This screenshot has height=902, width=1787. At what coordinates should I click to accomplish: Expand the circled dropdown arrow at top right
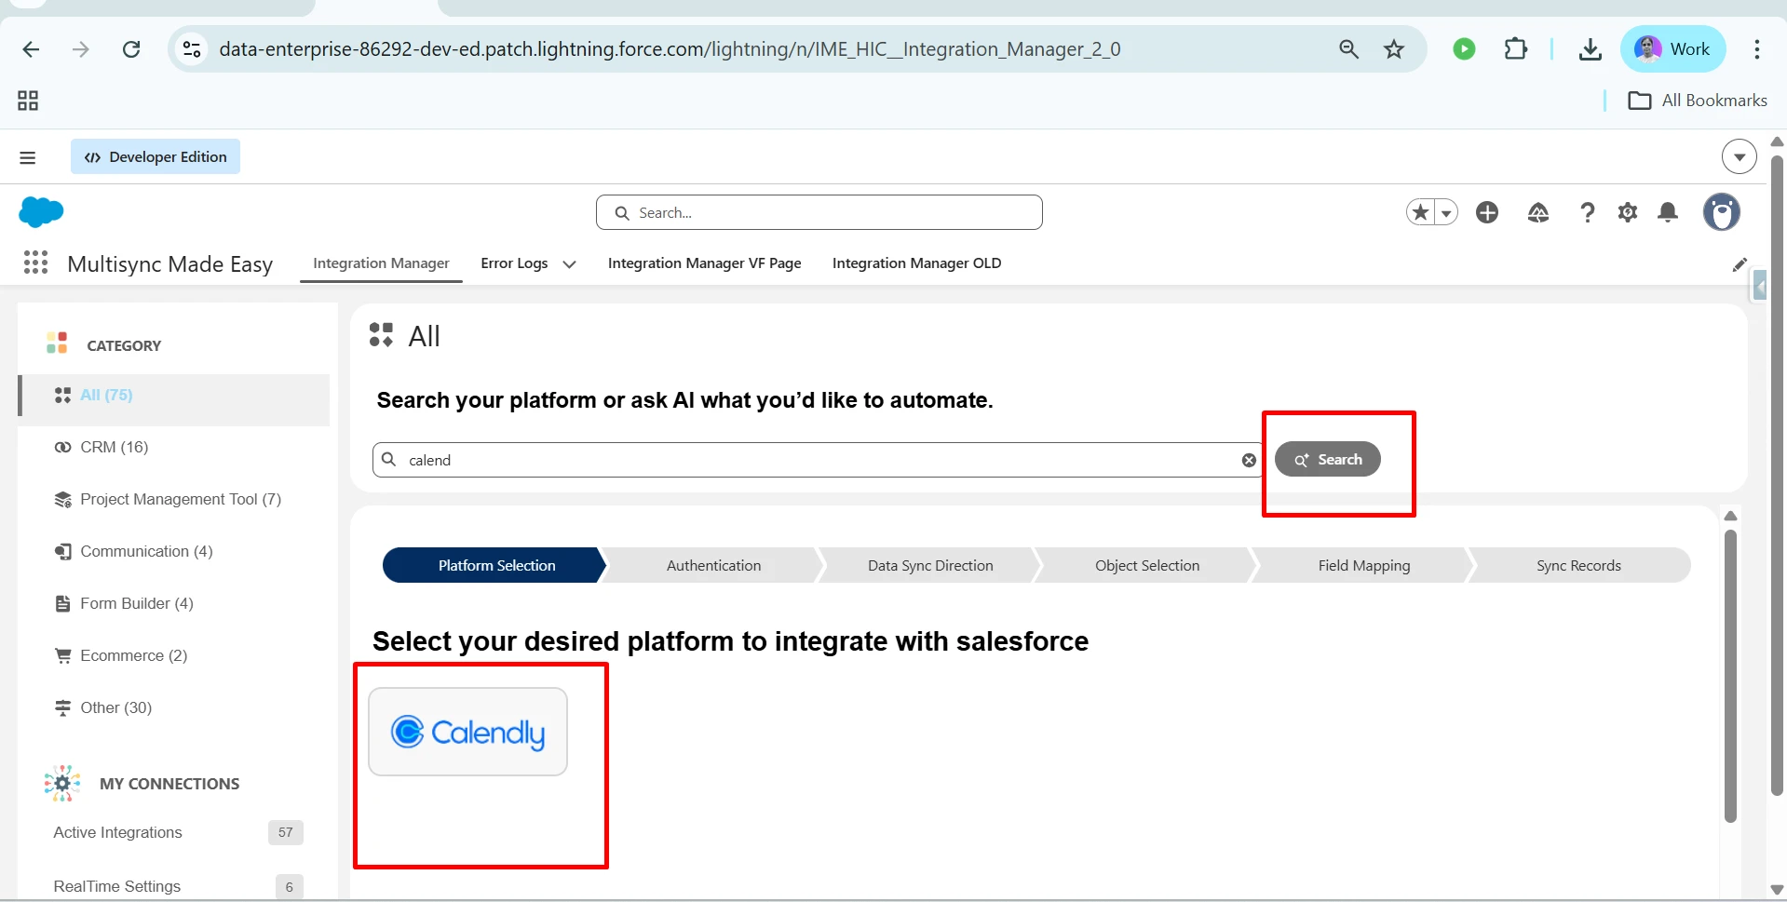[1740, 156]
